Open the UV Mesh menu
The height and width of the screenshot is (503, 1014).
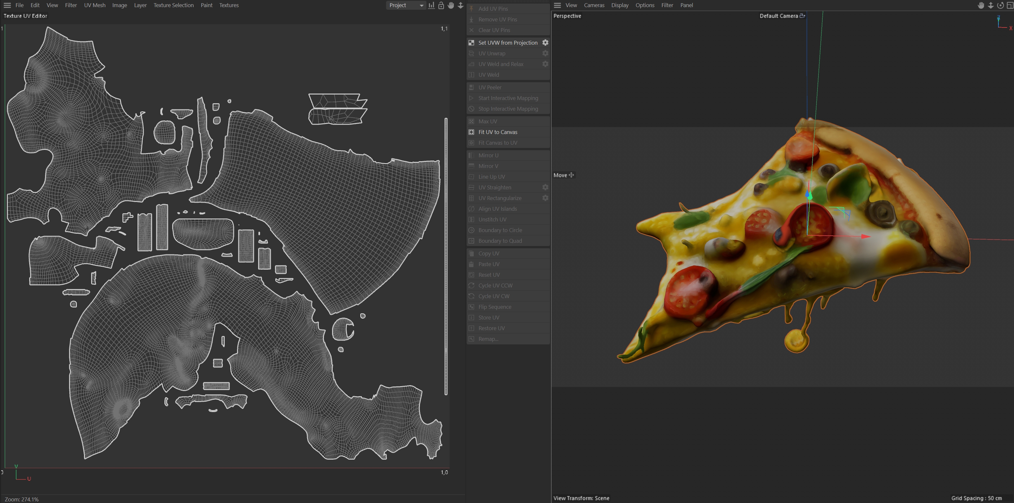pyautogui.click(x=94, y=5)
